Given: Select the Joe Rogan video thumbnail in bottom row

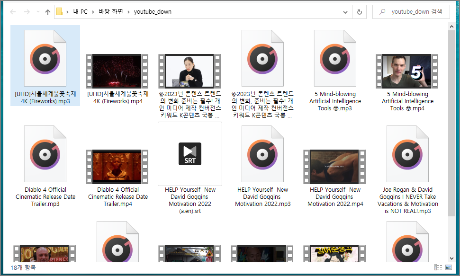Looking at the screenshot, I should [45, 253].
